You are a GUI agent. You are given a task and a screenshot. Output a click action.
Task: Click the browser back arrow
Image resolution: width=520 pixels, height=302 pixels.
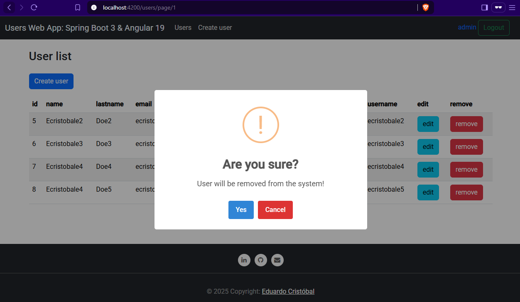coord(9,7)
